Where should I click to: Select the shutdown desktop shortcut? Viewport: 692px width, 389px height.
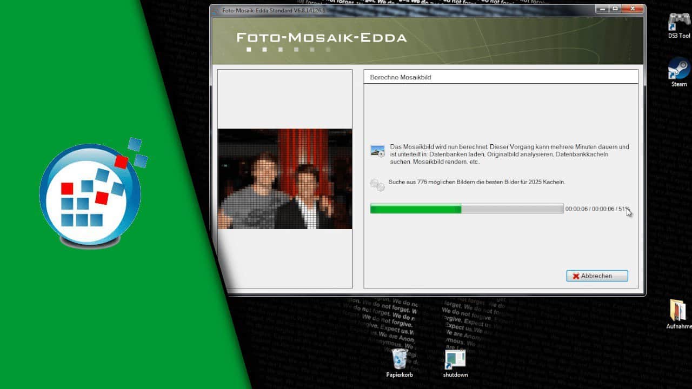click(455, 363)
